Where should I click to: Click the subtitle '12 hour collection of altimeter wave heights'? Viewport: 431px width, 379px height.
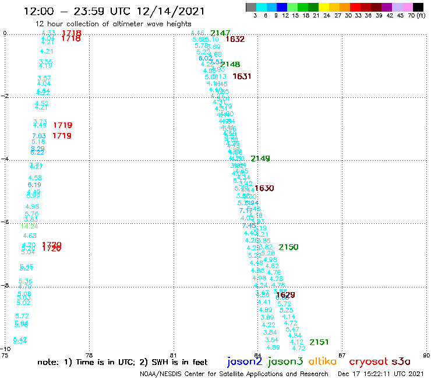(x=113, y=24)
